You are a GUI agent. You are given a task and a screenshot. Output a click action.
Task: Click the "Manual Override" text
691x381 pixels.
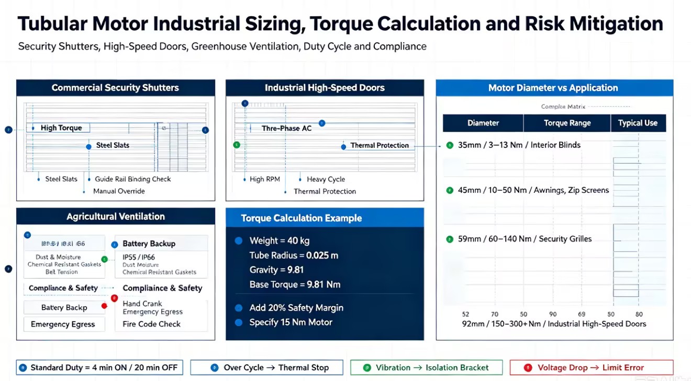coord(119,191)
